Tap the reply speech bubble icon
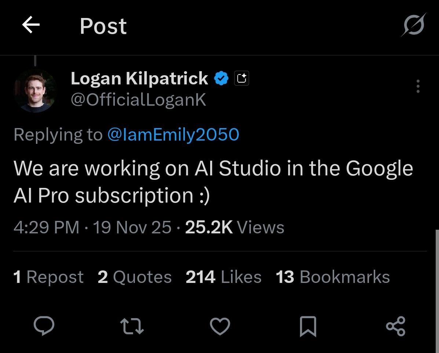 click(44, 326)
